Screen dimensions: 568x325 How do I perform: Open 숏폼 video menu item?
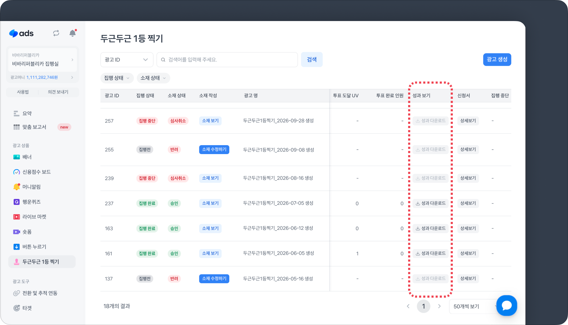27,232
